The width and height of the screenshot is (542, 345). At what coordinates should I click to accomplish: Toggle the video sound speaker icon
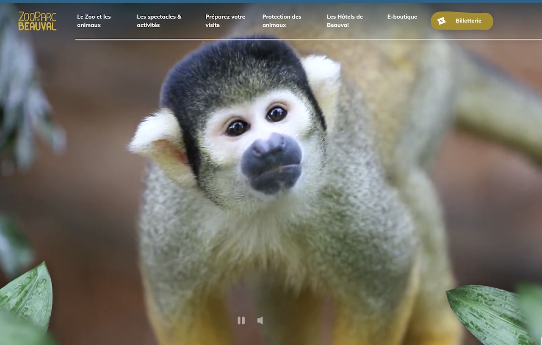(260, 320)
